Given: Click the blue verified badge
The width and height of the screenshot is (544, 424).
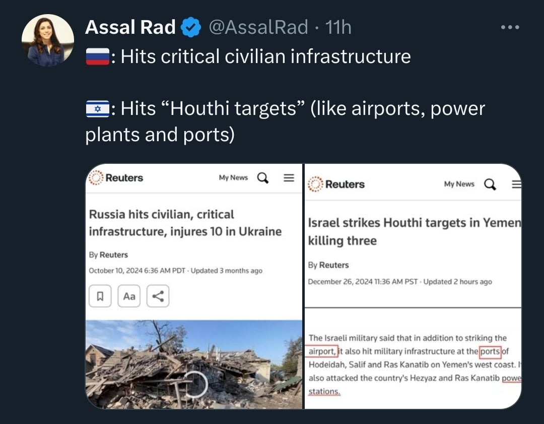Looking at the screenshot, I should click(191, 28).
